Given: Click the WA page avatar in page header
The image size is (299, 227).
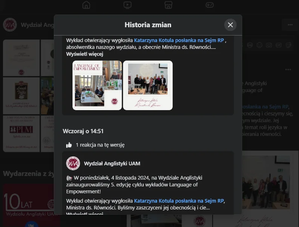Looking at the screenshot, I should coord(10,25).
